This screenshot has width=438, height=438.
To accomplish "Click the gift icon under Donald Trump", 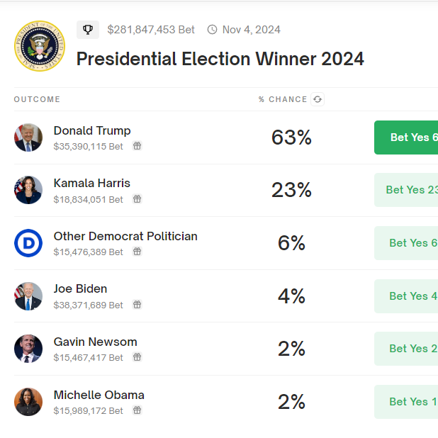I will click(137, 146).
